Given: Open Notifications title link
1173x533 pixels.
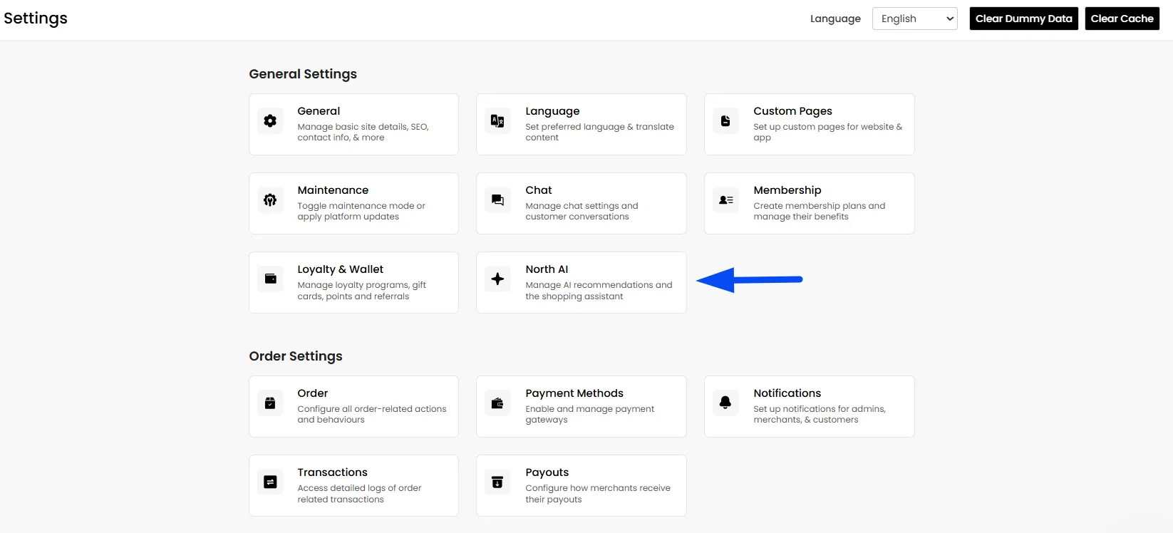Looking at the screenshot, I should 787,393.
